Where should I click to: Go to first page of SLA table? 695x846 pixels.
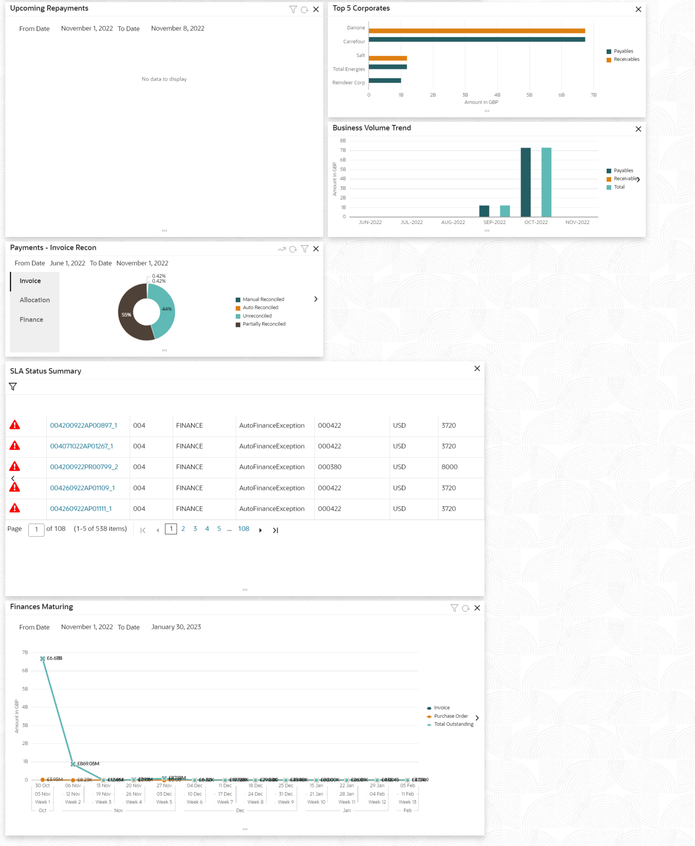pyautogui.click(x=142, y=530)
